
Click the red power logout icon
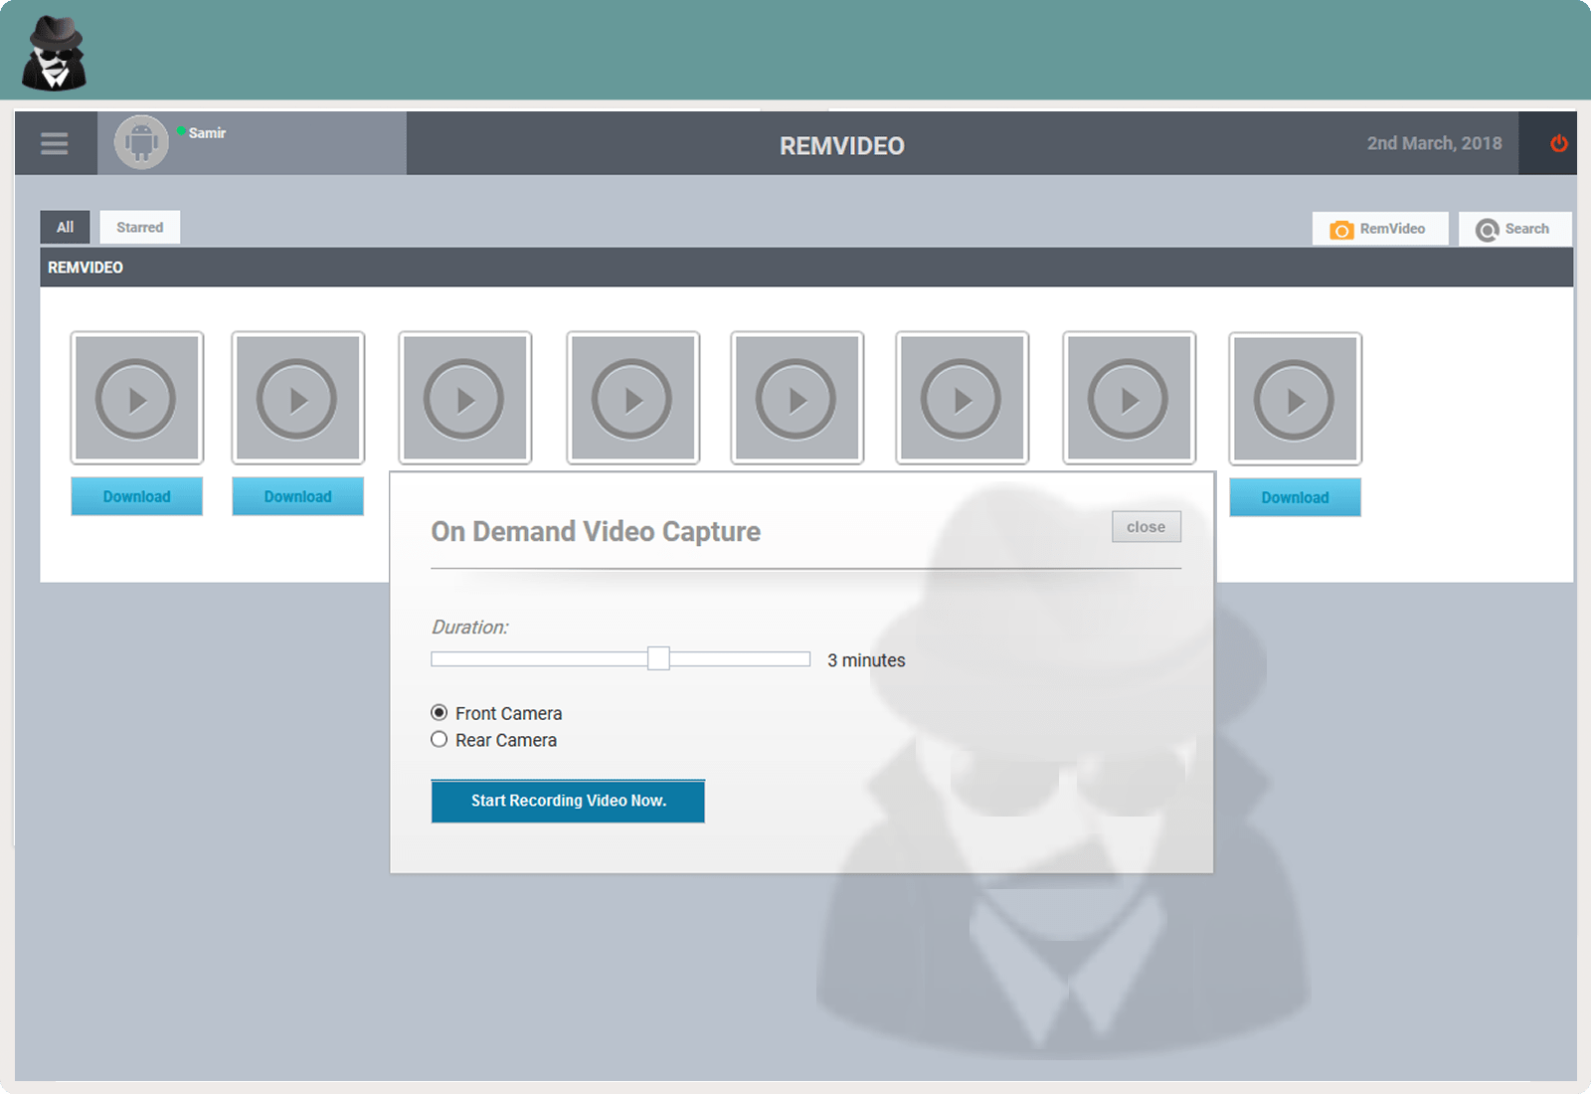point(1558,143)
